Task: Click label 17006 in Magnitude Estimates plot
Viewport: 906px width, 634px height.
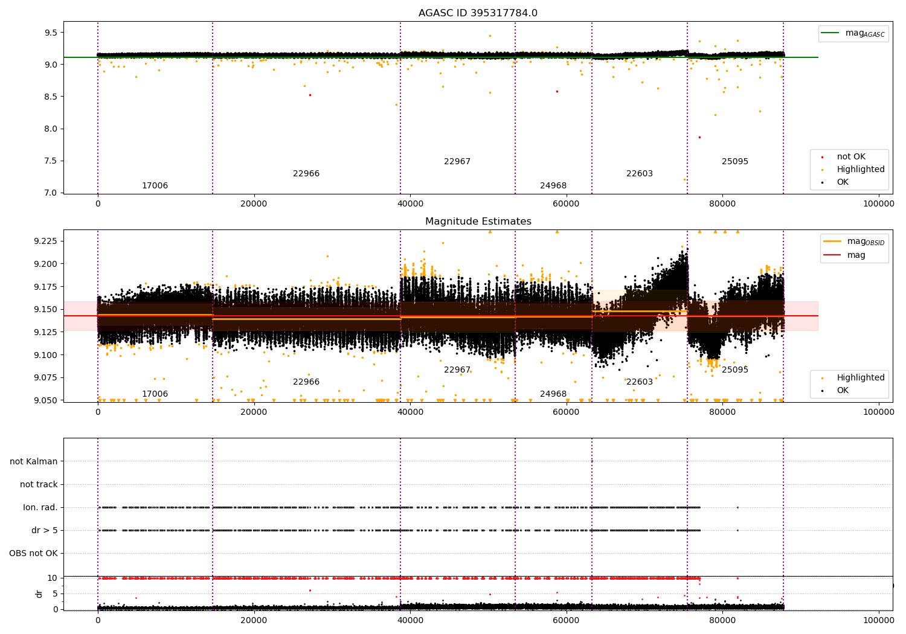Action: (155, 394)
